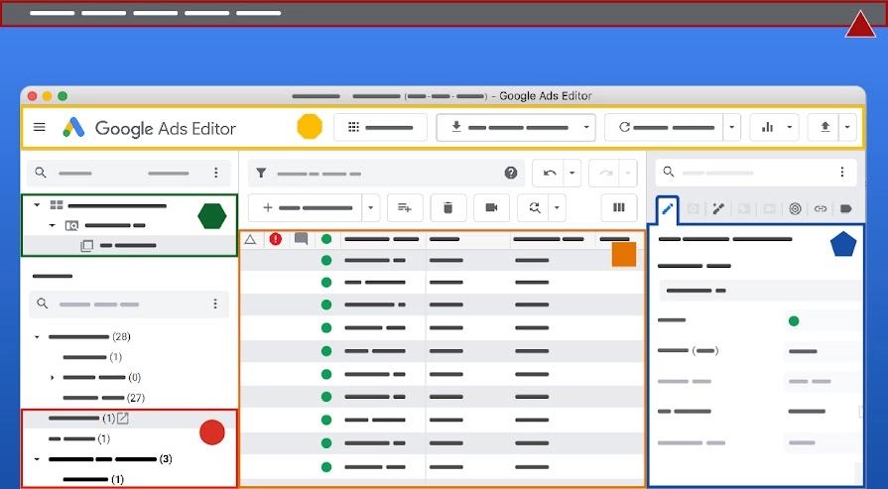Click the refresh check changes button
Viewport: 888px width, 489px height.
664,127
